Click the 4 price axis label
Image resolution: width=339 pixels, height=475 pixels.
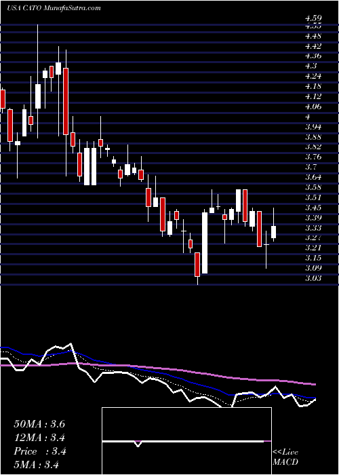tap(307, 117)
